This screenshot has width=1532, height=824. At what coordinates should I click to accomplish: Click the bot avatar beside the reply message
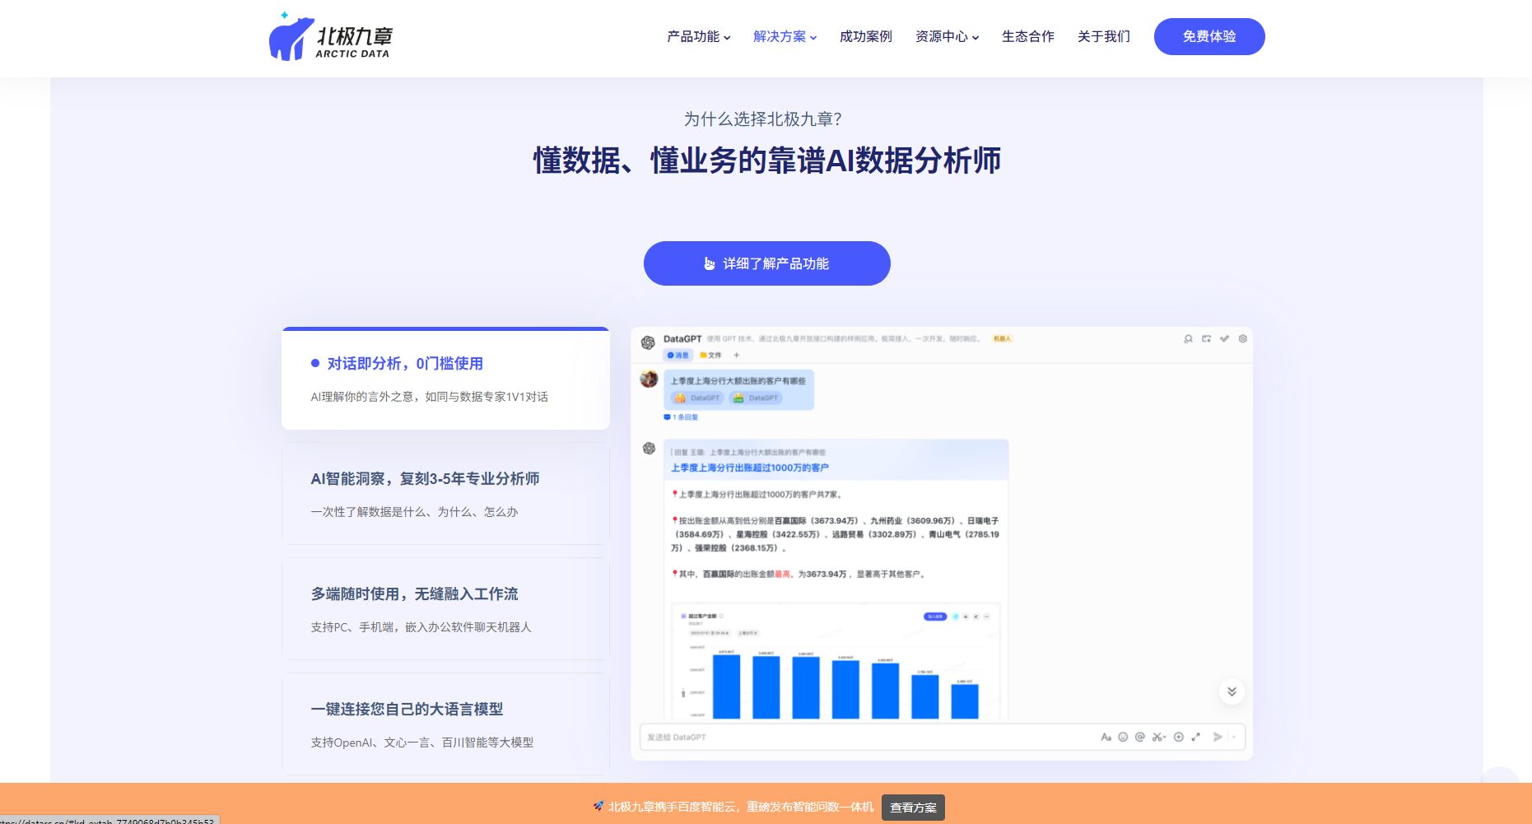649,449
